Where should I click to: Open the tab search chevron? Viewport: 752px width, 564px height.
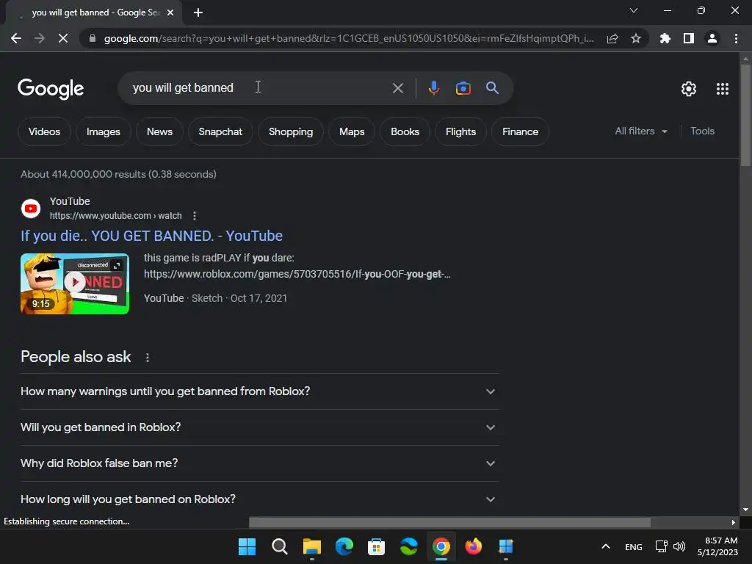coord(634,10)
